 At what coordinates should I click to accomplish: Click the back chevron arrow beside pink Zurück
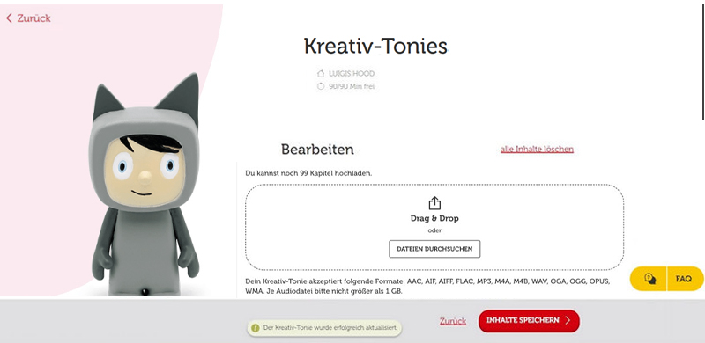coord(9,18)
